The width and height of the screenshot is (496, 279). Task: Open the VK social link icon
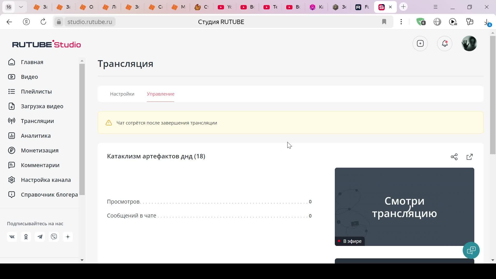[x=12, y=237]
